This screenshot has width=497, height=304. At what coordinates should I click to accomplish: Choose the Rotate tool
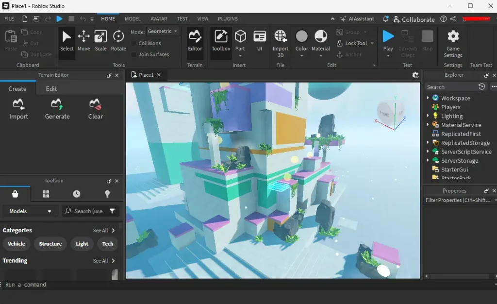click(x=118, y=41)
